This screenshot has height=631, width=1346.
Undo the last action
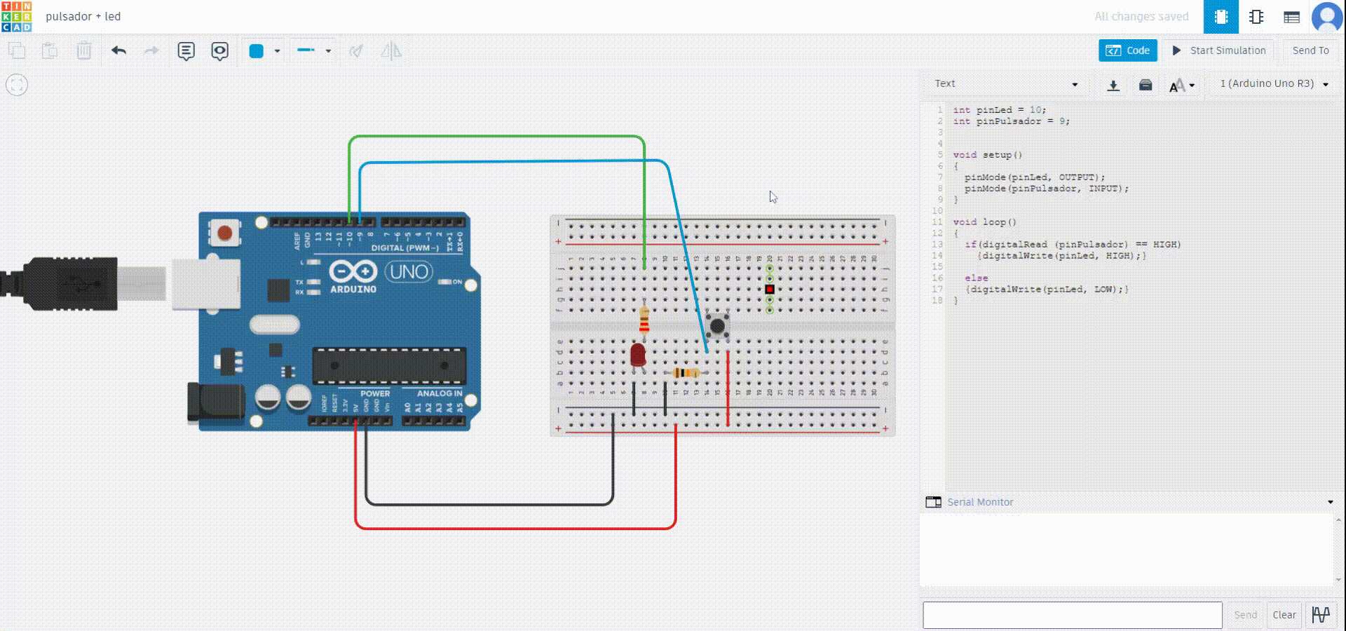[x=118, y=50]
